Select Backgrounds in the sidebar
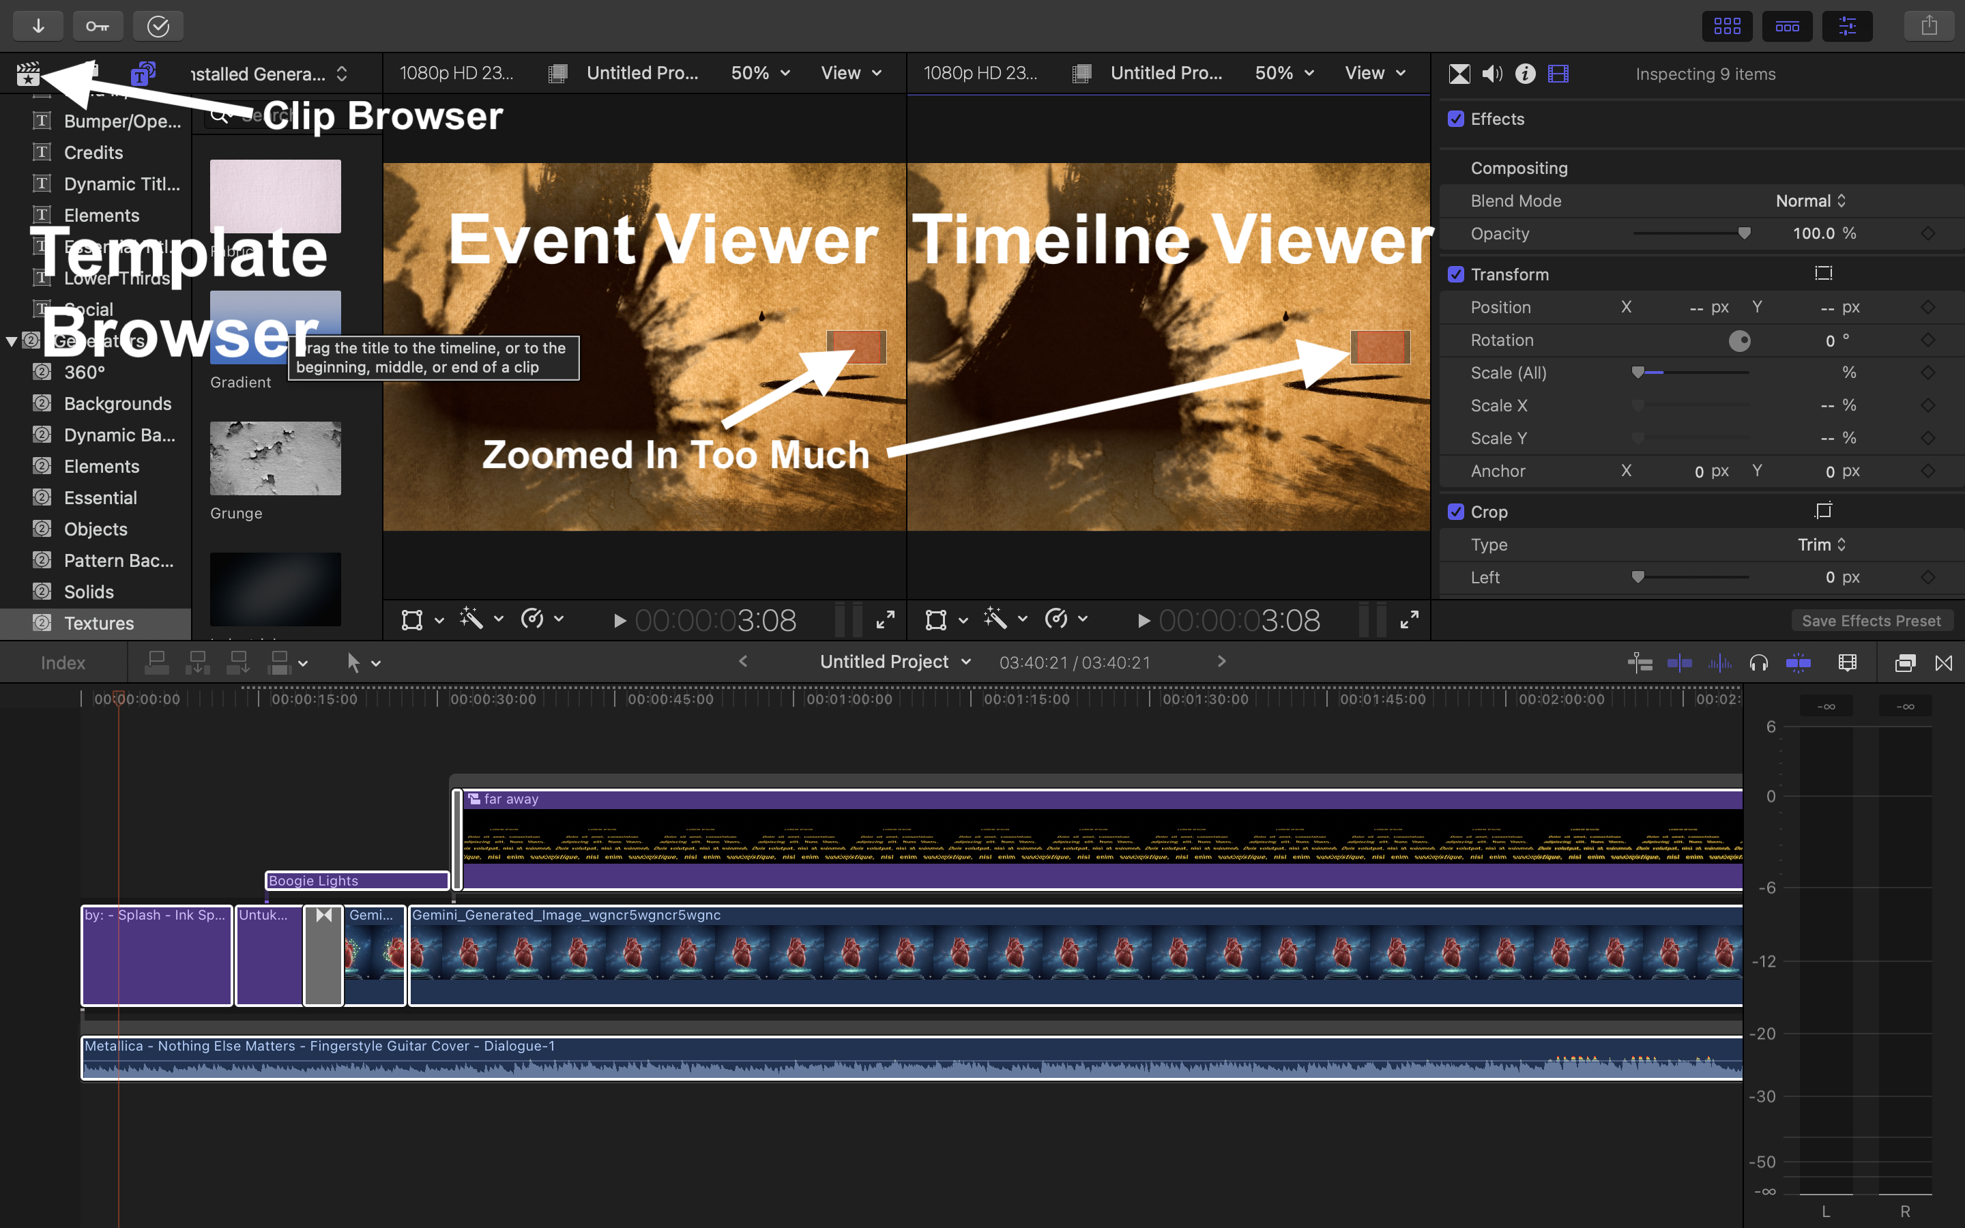 click(117, 404)
